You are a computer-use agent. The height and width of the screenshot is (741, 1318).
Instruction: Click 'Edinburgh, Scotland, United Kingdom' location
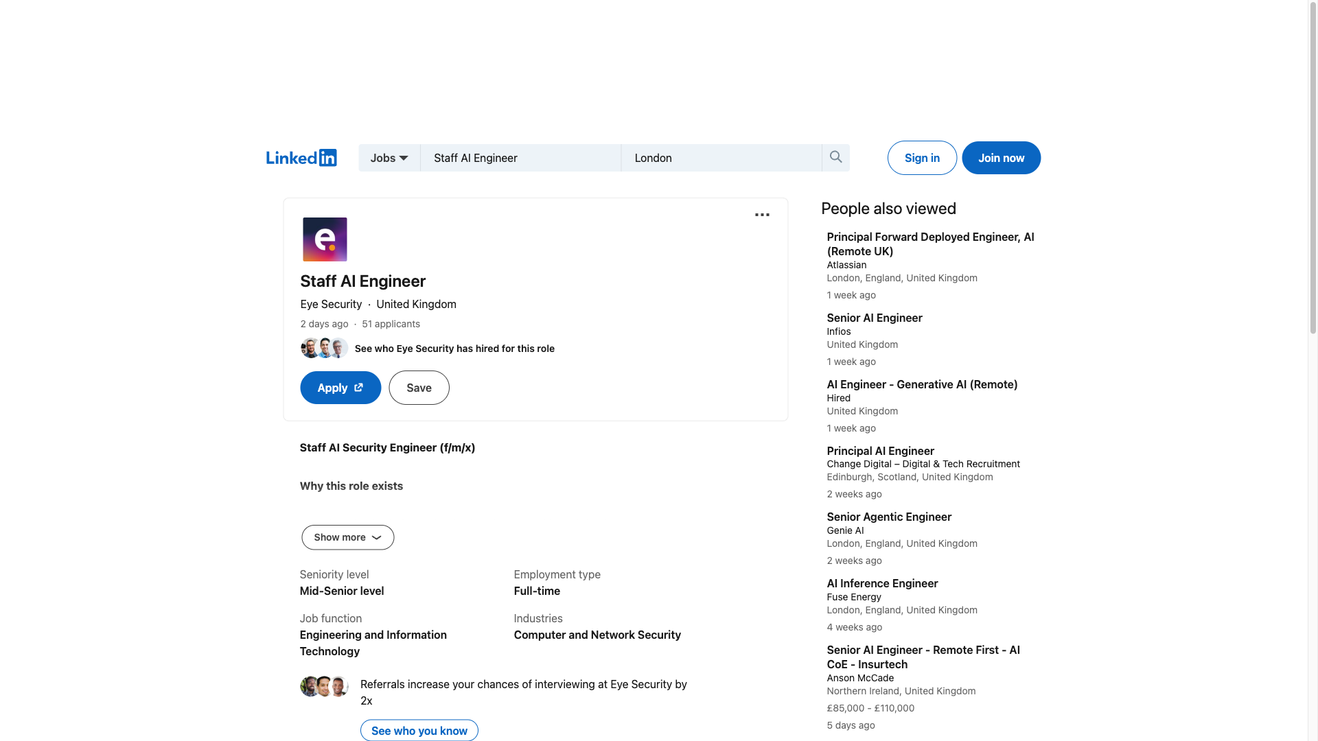point(910,477)
